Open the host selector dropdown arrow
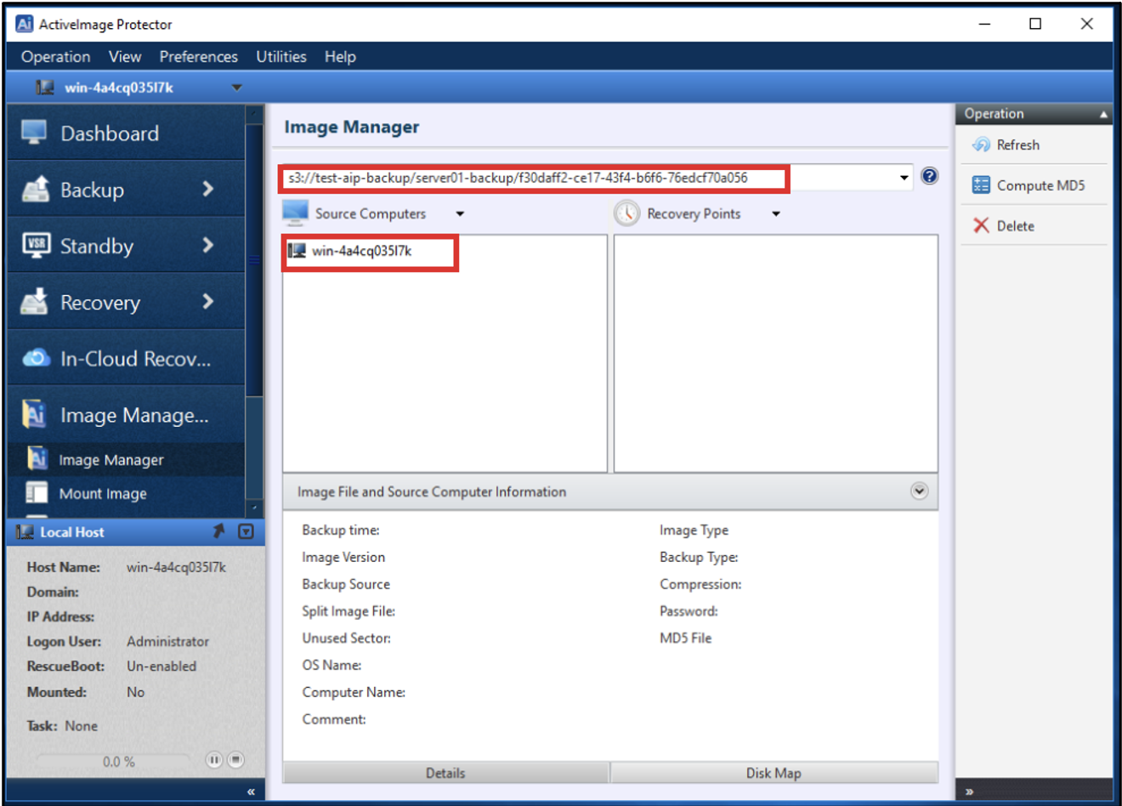Viewport: 1122px width, 806px height. click(x=237, y=88)
